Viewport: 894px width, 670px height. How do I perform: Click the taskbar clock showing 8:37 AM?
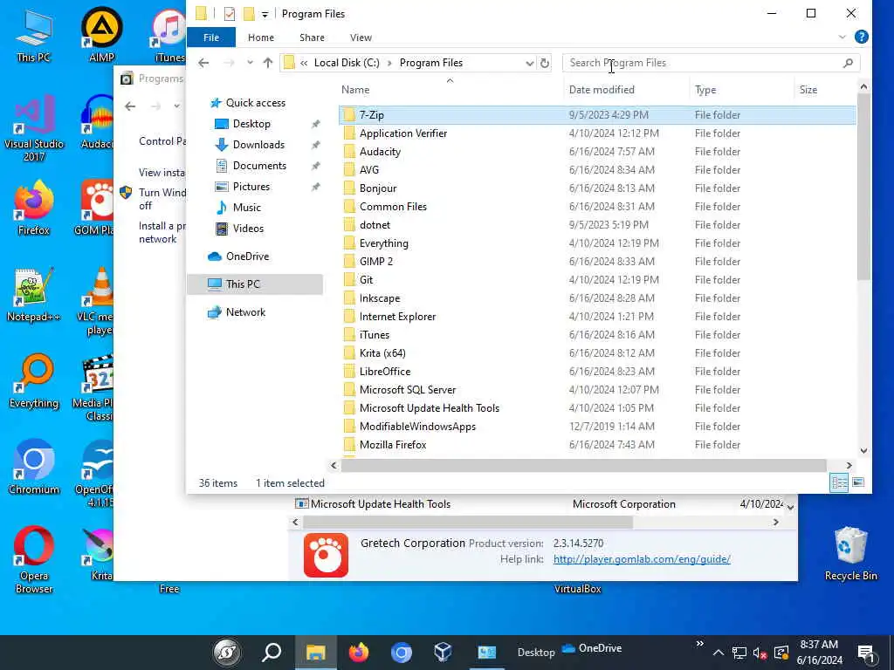(819, 653)
